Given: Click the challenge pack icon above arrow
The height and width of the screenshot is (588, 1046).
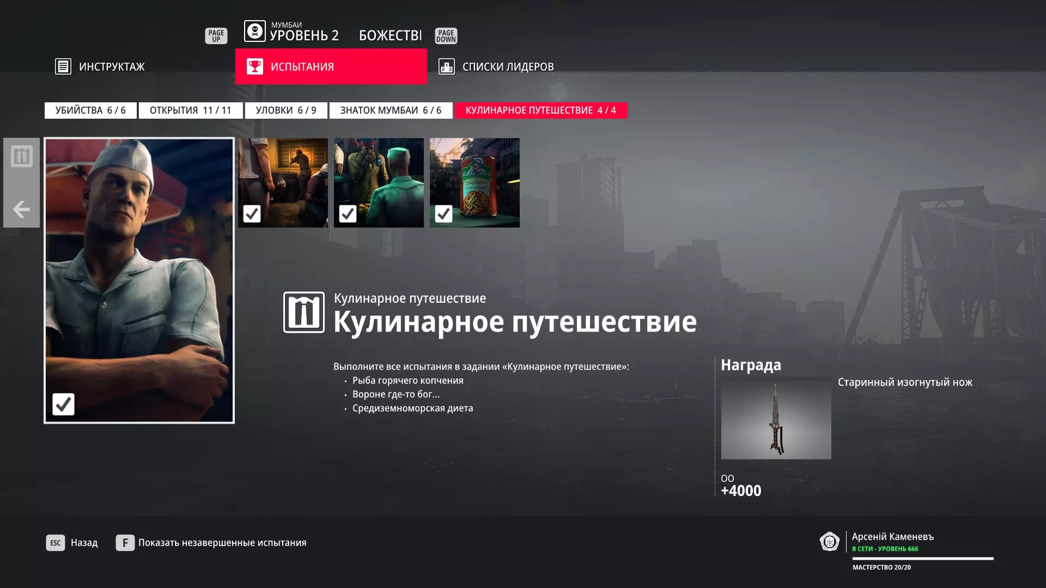Looking at the screenshot, I should tap(21, 156).
